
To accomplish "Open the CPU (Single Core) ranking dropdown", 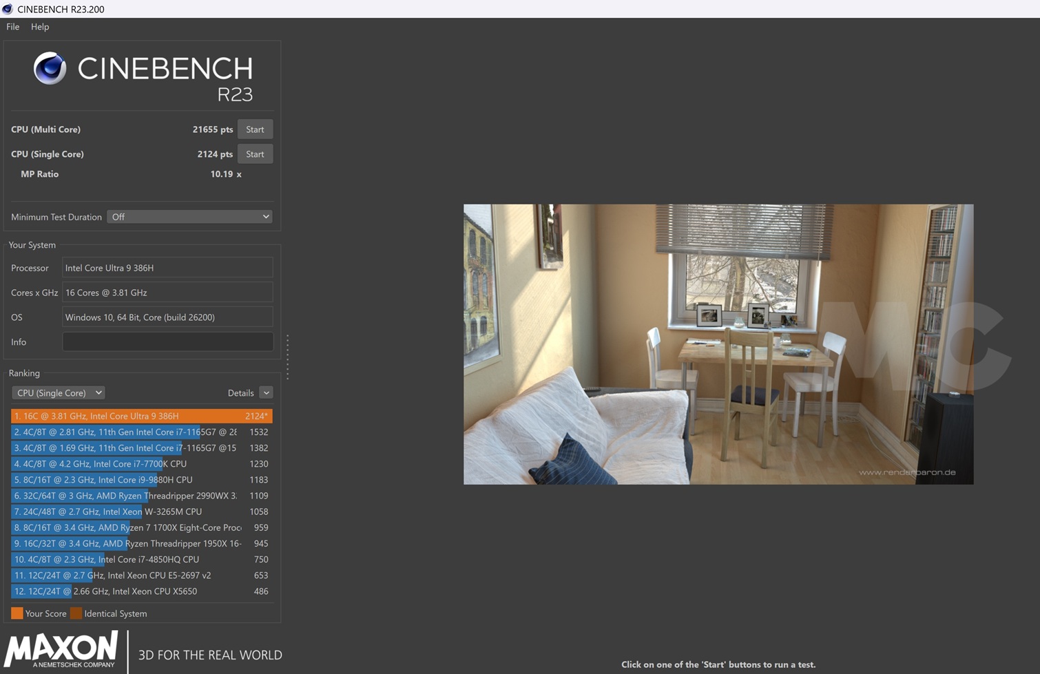I will tap(58, 393).
